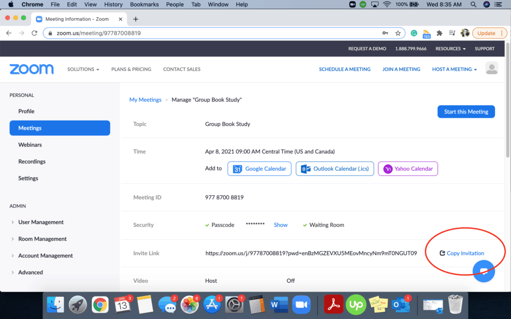Click the browser address bar

click(x=215, y=33)
